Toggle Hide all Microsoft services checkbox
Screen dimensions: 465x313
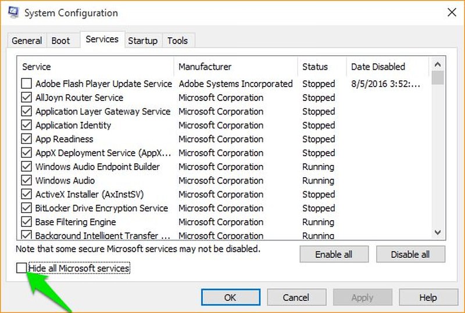22,268
